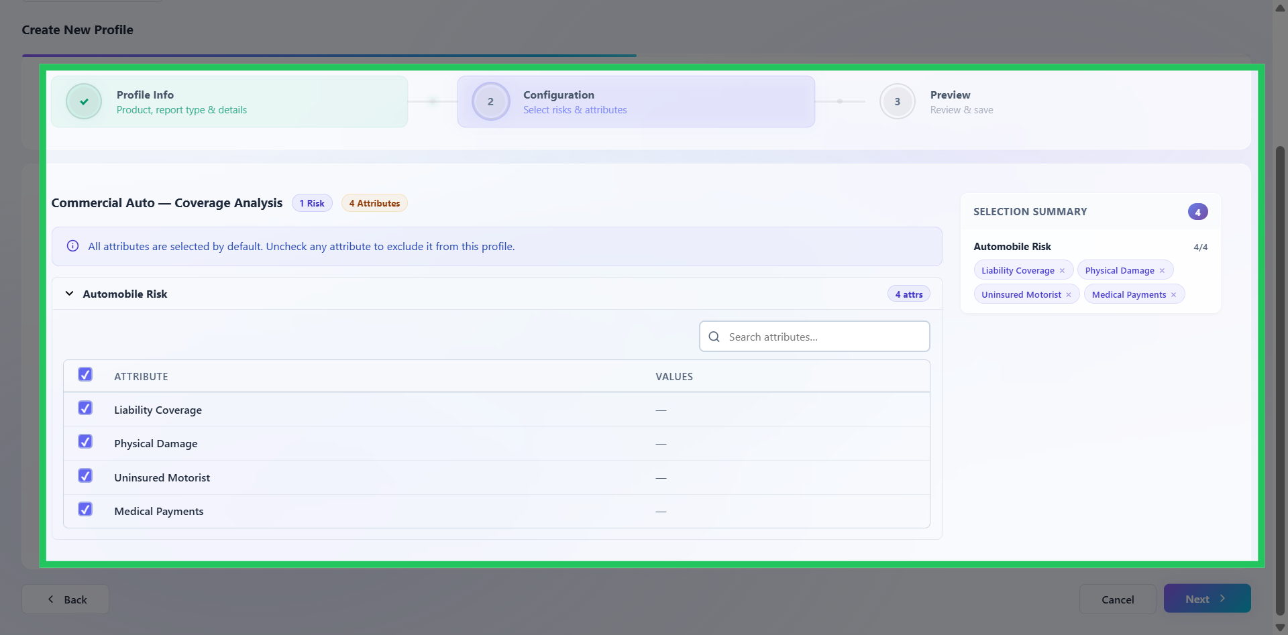The width and height of the screenshot is (1288, 635).
Task: Click the Uninsured Motorist row label
Action: tap(162, 478)
